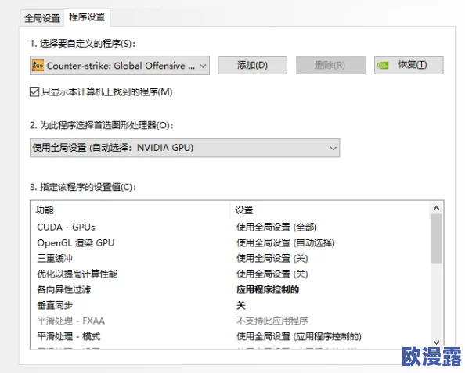Image resolution: width=465 pixels, height=373 pixels.
Task: Click the scroll up arrow of settings list
Action: (436, 208)
